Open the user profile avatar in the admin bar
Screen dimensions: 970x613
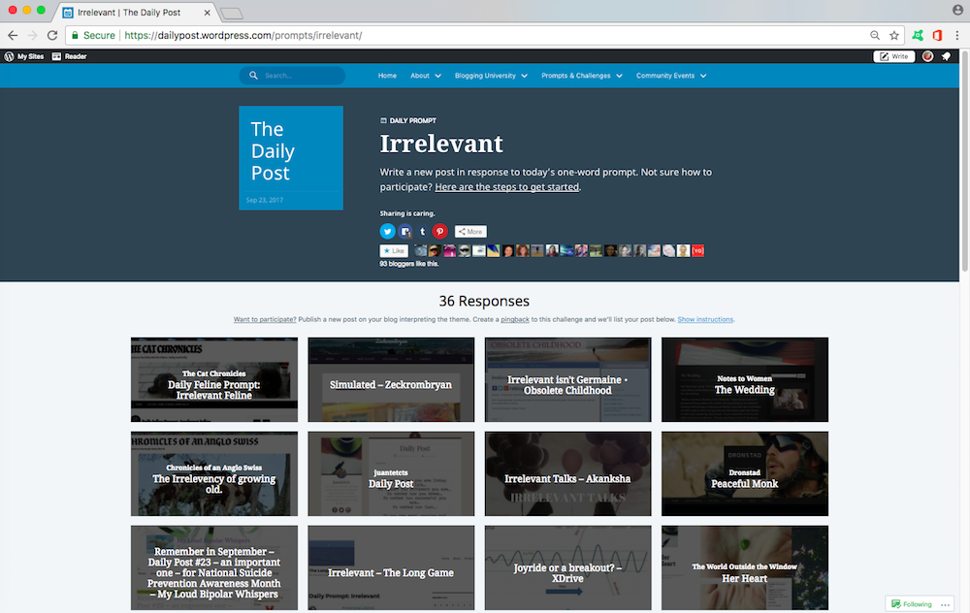pyautogui.click(x=928, y=56)
